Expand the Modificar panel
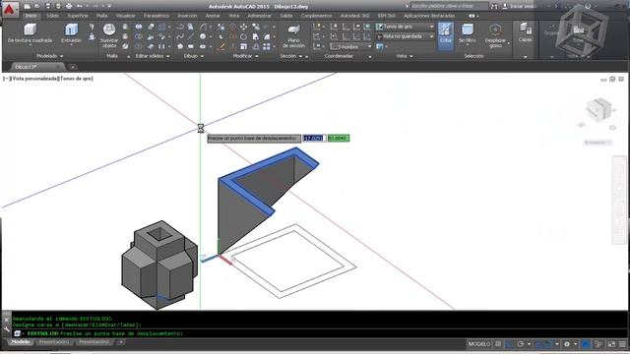The height and width of the screenshot is (354, 630). pyautogui.click(x=245, y=56)
